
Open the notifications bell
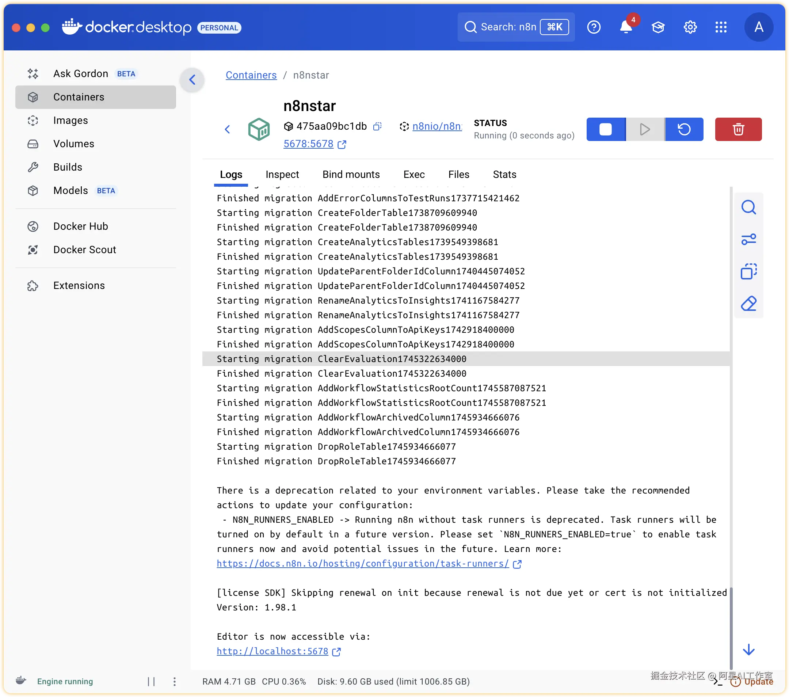[x=626, y=27]
